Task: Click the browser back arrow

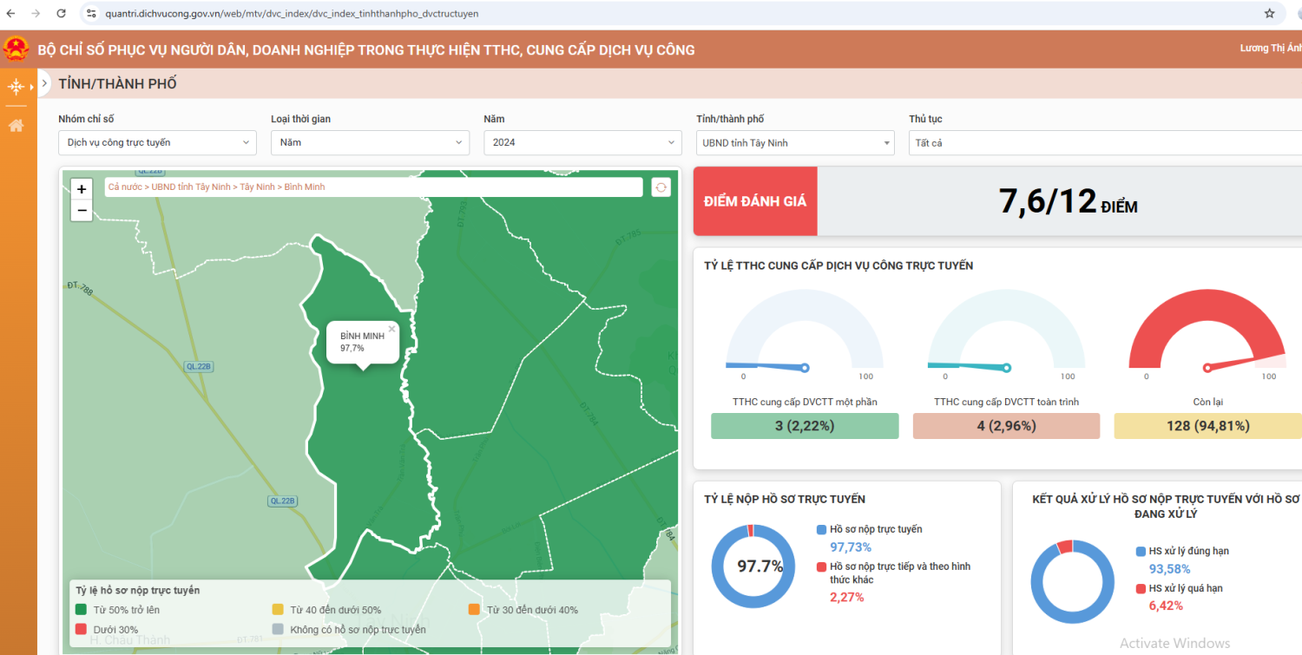Action: pyautogui.click(x=10, y=14)
